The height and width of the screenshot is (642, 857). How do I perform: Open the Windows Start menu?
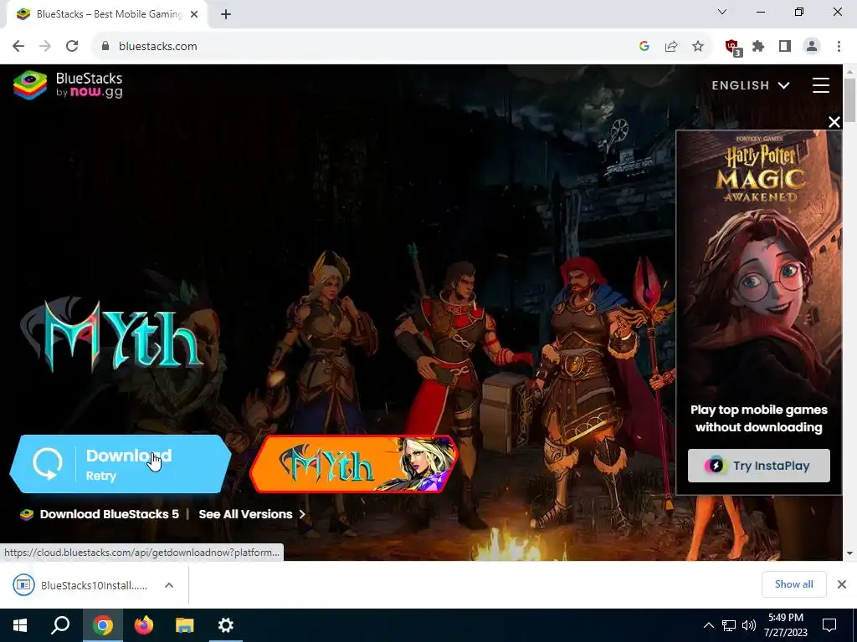coord(20,625)
